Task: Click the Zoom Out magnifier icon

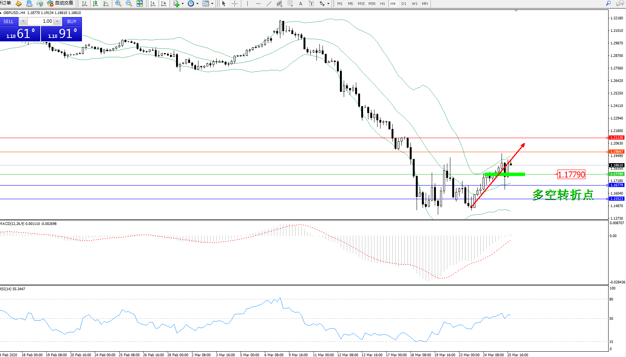Action: tap(129, 3)
